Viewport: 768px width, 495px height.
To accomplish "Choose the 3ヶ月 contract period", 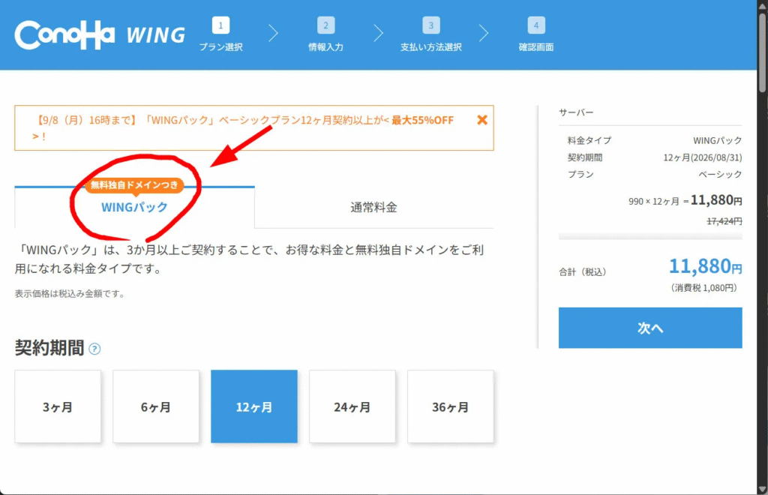I will (58, 406).
